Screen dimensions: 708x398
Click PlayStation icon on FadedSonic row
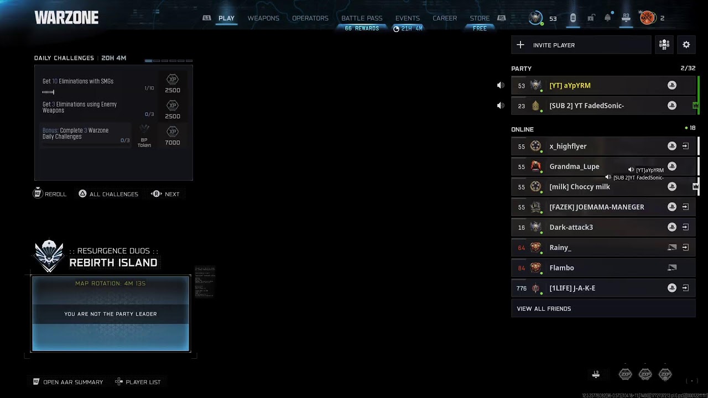click(x=672, y=106)
